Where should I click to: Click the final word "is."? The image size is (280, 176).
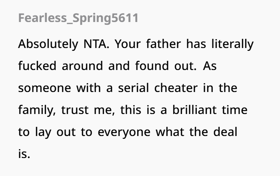pyautogui.click(x=24, y=154)
